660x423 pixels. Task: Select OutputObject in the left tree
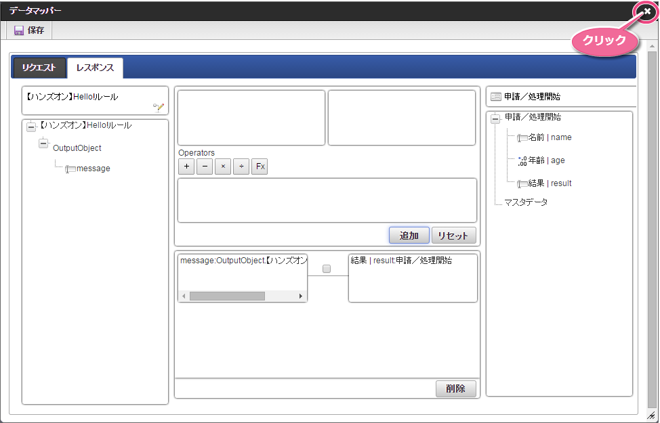click(77, 148)
